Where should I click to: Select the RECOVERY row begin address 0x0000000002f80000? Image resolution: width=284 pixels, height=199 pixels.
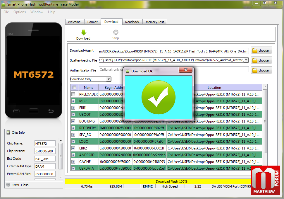coord(115,128)
